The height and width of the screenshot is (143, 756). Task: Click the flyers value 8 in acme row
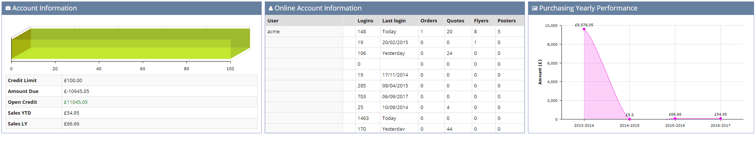[x=476, y=32]
